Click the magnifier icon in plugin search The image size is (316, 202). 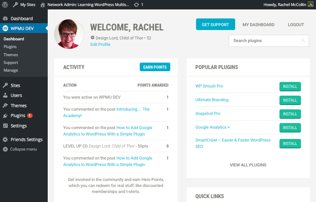tap(303, 40)
